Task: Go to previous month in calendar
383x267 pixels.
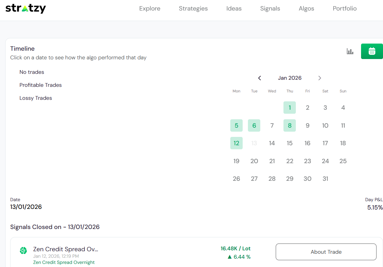Action: click(260, 78)
